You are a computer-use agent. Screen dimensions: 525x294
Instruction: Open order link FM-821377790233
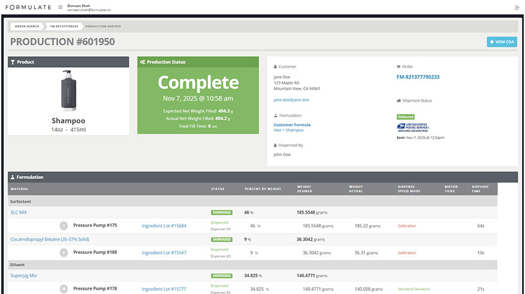pos(418,77)
